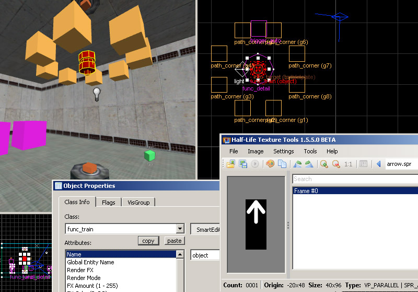Click the Size 40x96 status entry
The image size is (418, 292).
pos(324,285)
